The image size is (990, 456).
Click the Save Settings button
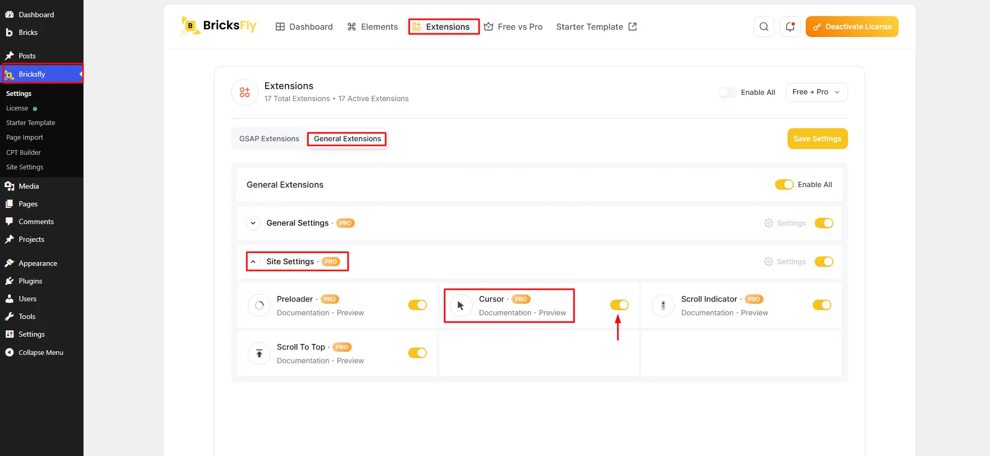coord(817,139)
